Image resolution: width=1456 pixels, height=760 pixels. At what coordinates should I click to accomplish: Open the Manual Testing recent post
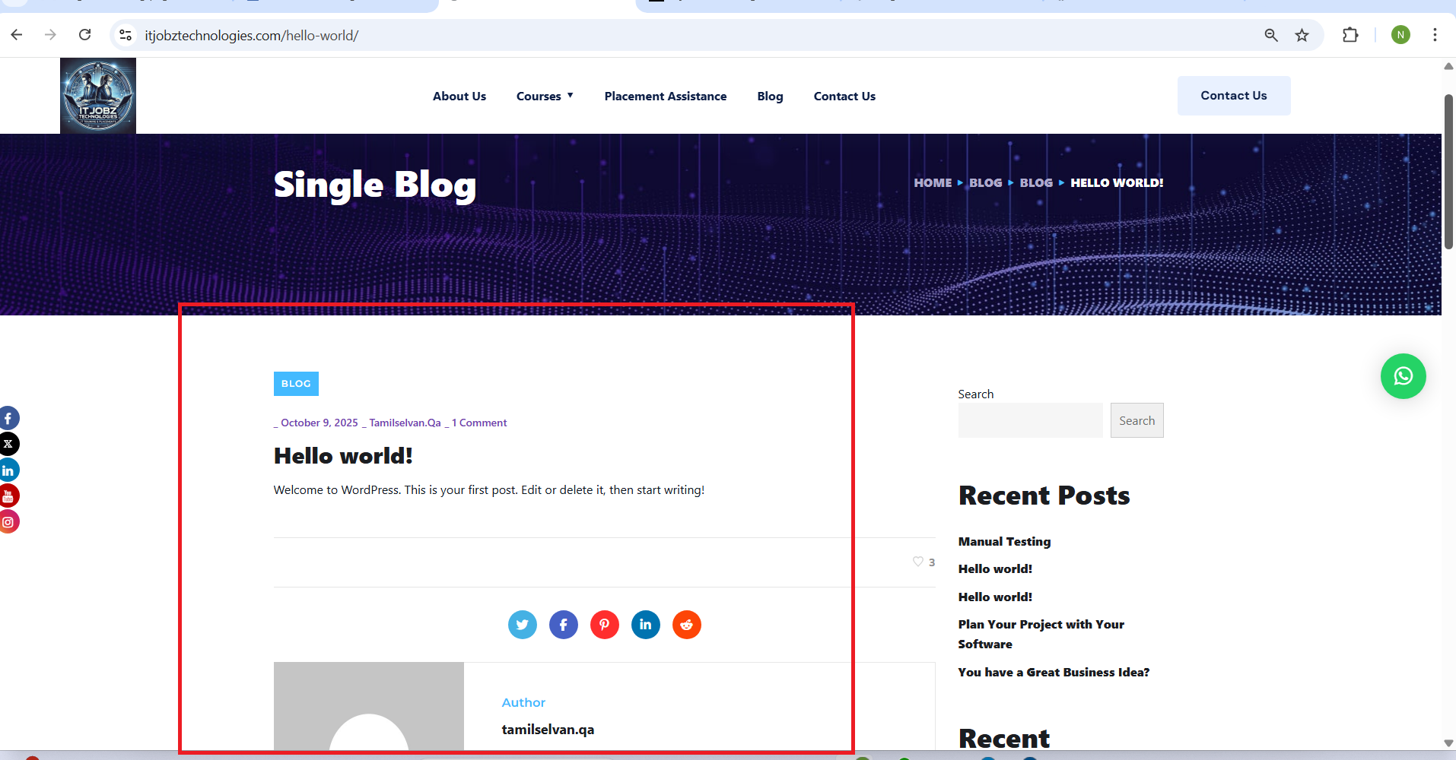coord(1004,541)
